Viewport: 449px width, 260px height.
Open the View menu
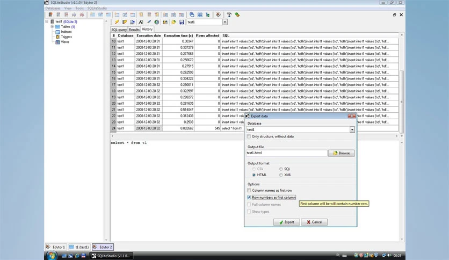(x=68, y=8)
